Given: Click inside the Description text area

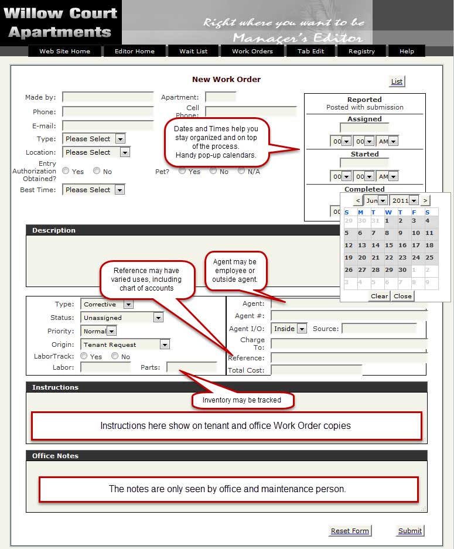Looking at the screenshot, I should pos(183,261).
